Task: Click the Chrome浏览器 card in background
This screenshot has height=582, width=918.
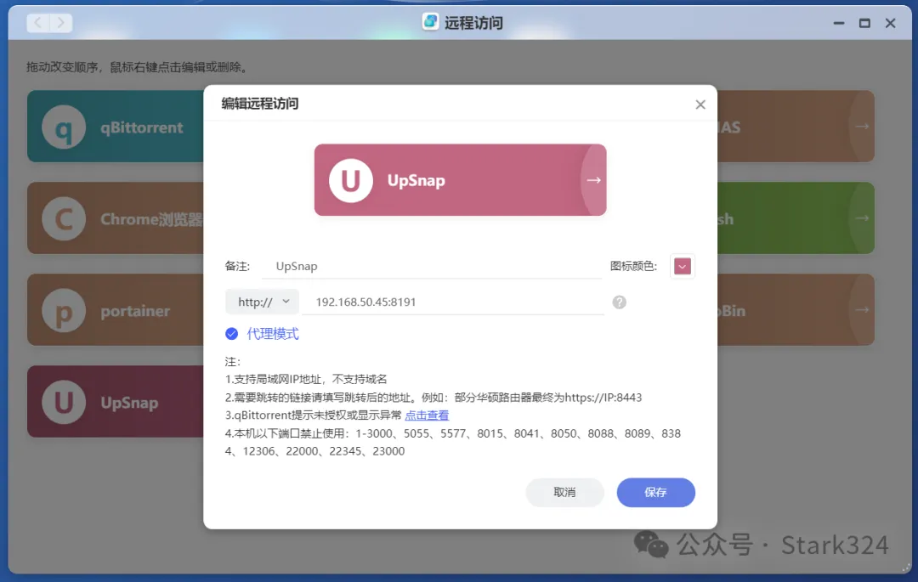Action: coord(116,218)
